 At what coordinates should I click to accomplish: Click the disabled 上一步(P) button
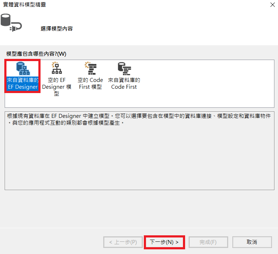[123, 242]
